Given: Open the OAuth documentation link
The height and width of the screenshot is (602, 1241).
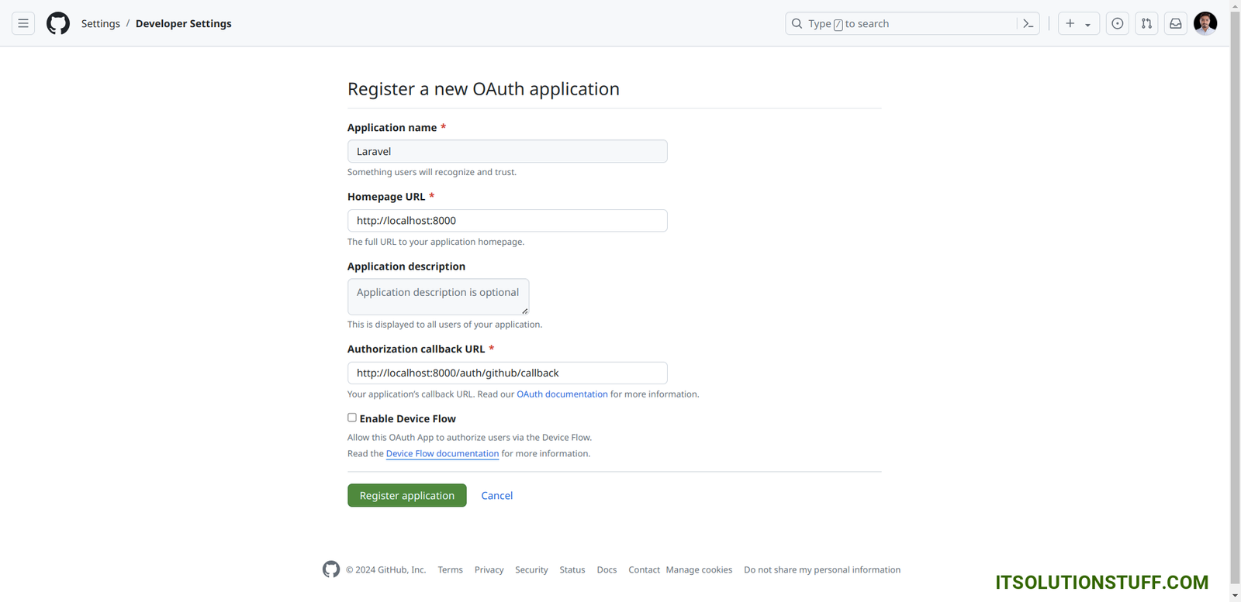Looking at the screenshot, I should (562, 394).
